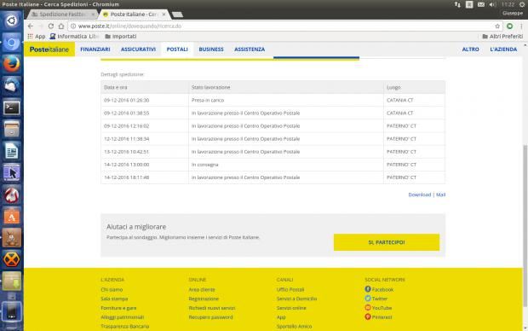Open the Servizi online footer link

pyautogui.click(x=291, y=308)
